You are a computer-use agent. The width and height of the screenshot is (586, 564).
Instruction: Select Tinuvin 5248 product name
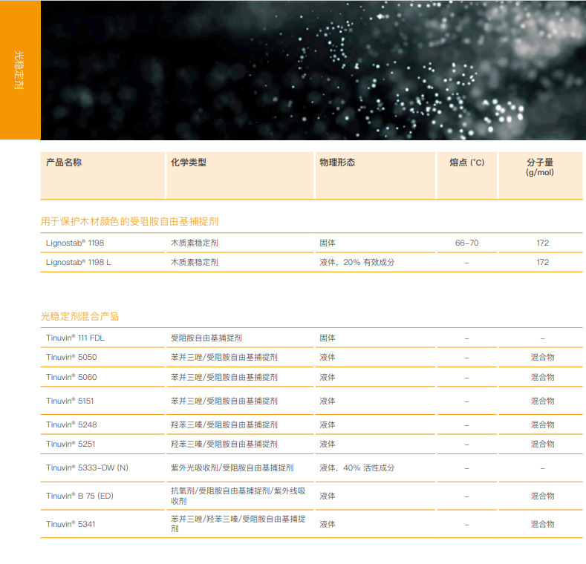[71, 424]
